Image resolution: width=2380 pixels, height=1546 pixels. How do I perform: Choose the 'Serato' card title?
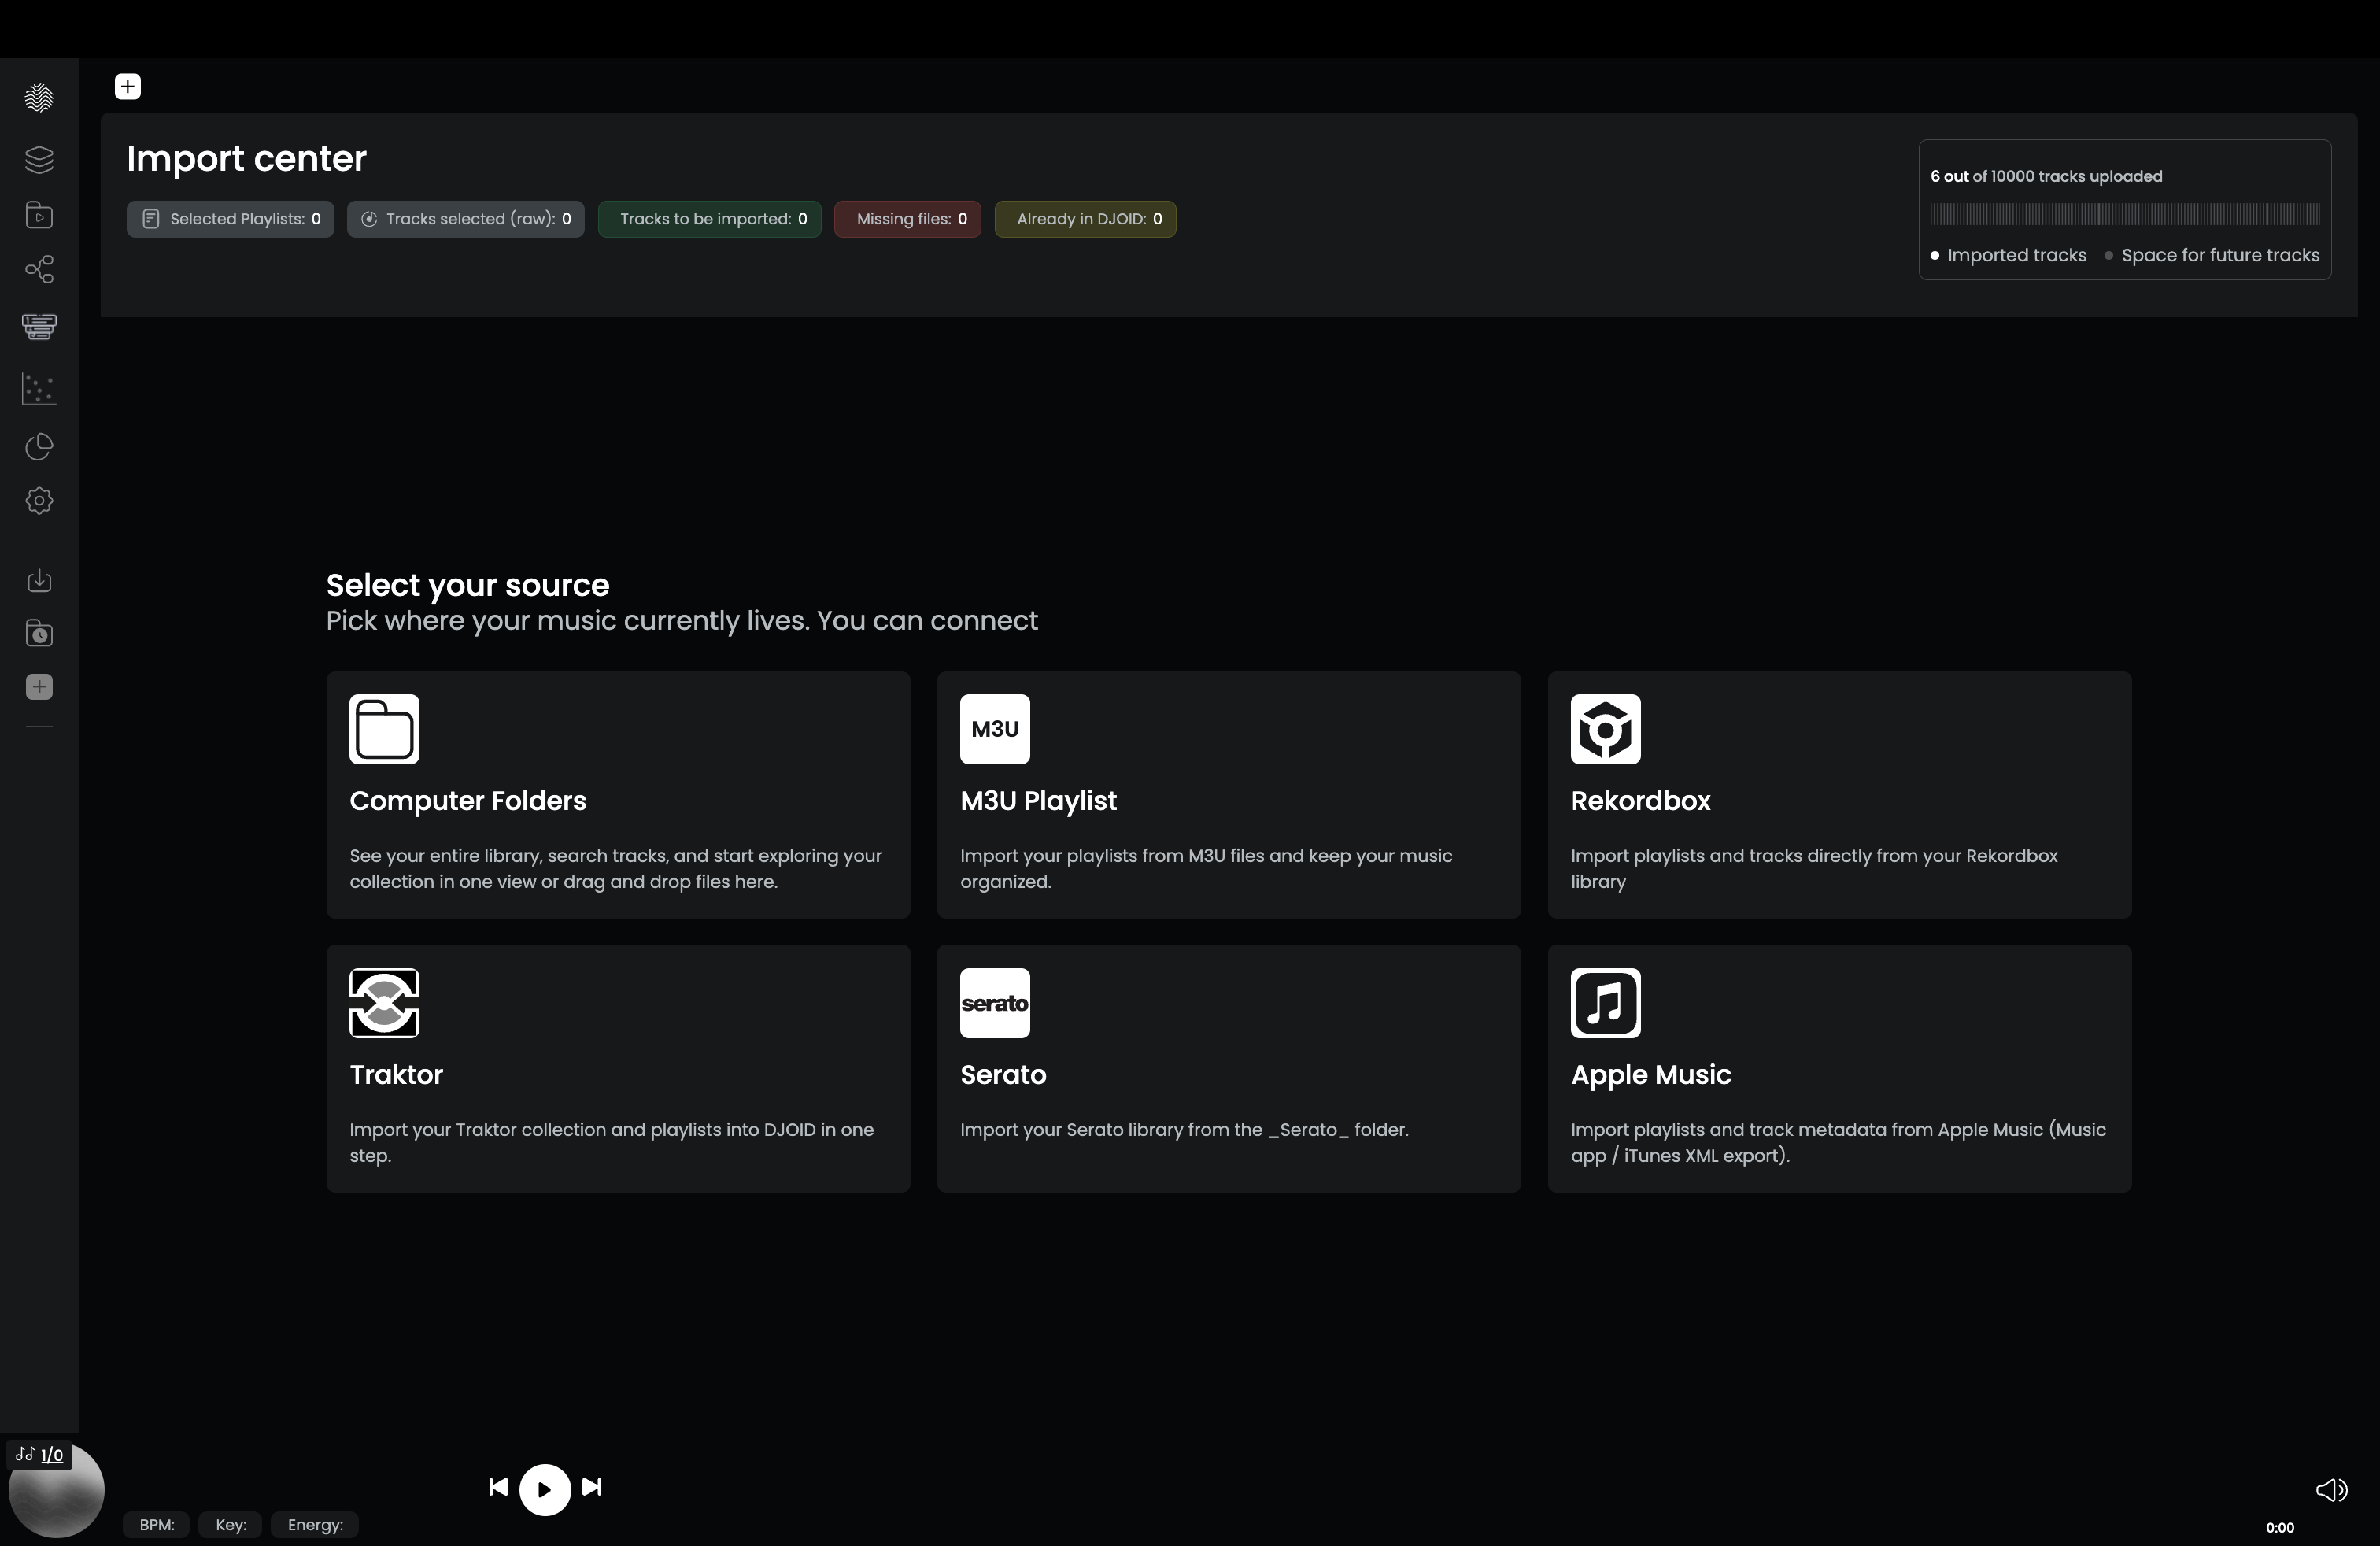tap(1003, 1074)
